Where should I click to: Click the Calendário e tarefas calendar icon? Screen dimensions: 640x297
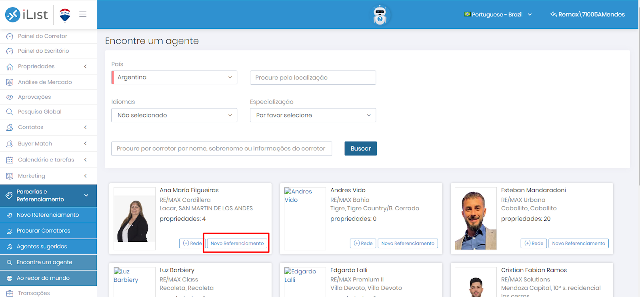pos(10,160)
